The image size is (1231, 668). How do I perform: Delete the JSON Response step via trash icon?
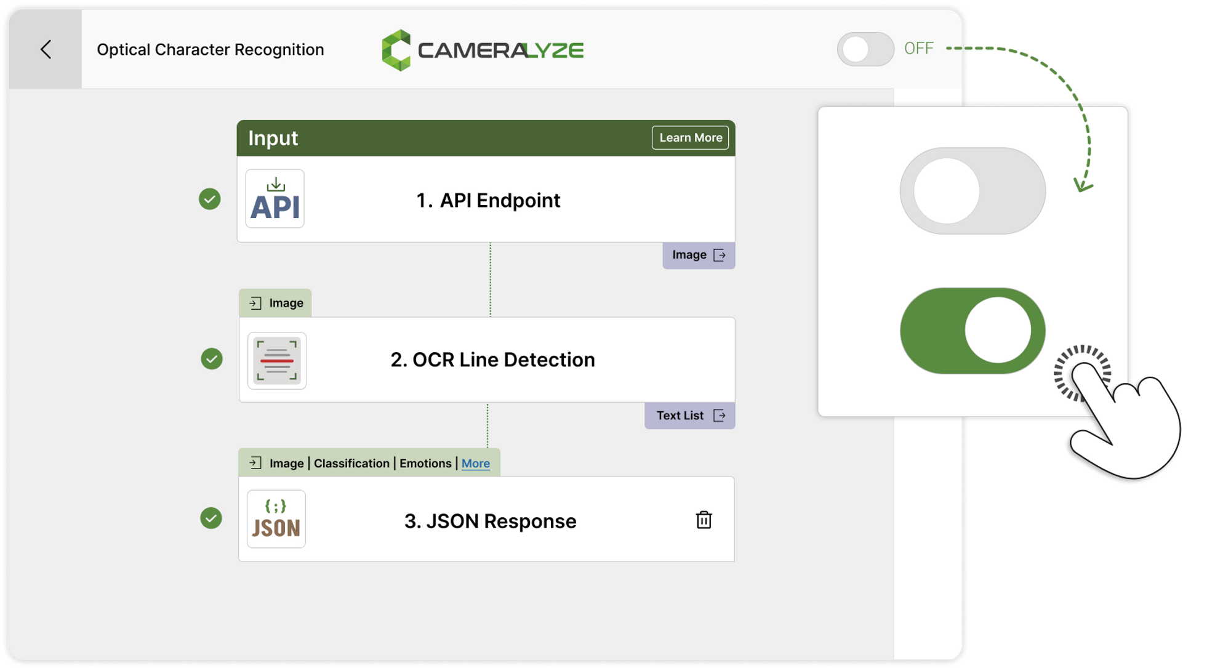pyautogui.click(x=704, y=520)
